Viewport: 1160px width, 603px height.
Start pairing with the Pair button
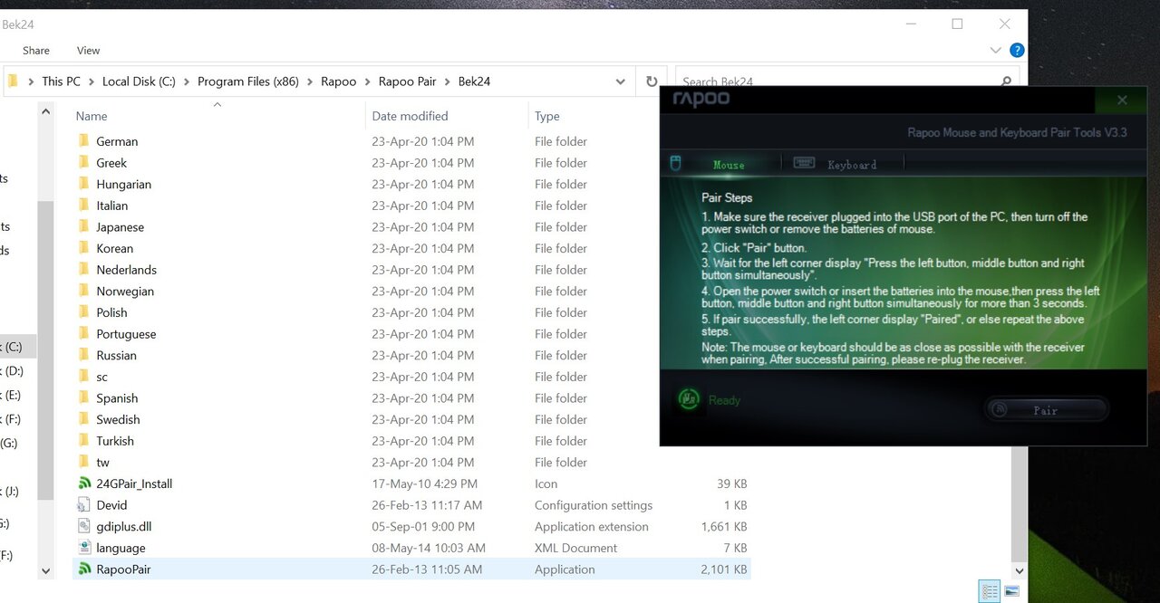coord(1046,410)
